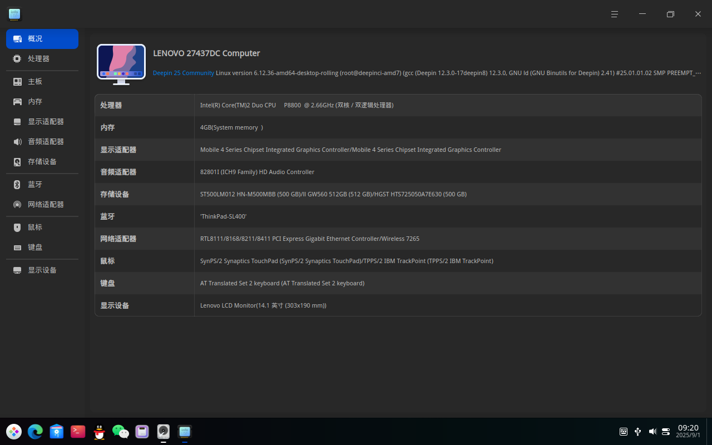Image resolution: width=712 pixels, height=445 pixels.
Task: Click the 'ThinkPad-SL400' bluetooth value
Action: click(223, 216)
